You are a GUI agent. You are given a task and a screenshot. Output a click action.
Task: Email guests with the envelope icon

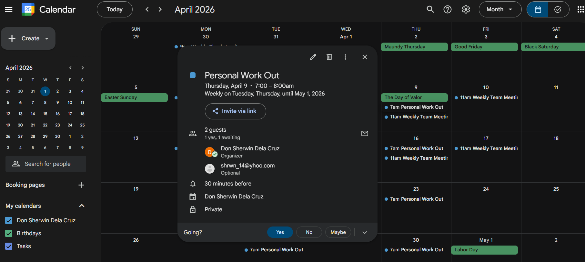365,133
